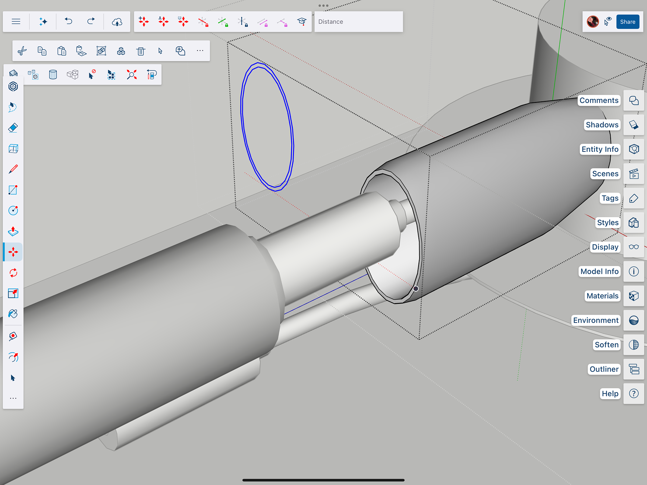Select the Pencil line tool
Screen dimensions: 647x485
[x=13, y=169]
